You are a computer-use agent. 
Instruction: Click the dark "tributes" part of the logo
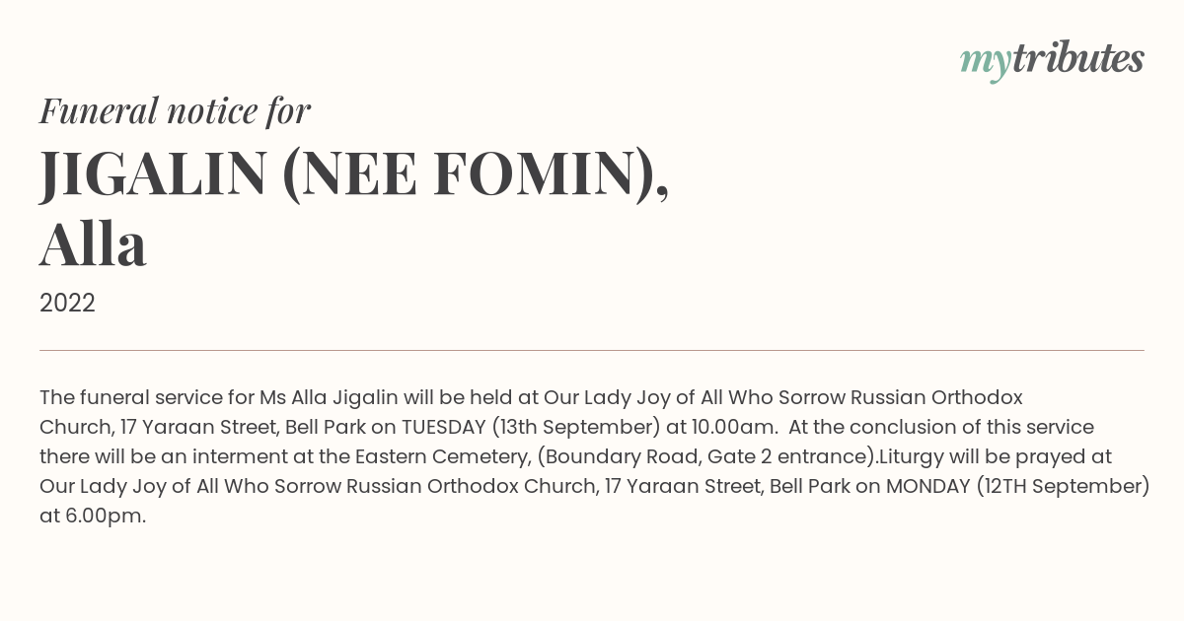click(x=1078, y=59)
